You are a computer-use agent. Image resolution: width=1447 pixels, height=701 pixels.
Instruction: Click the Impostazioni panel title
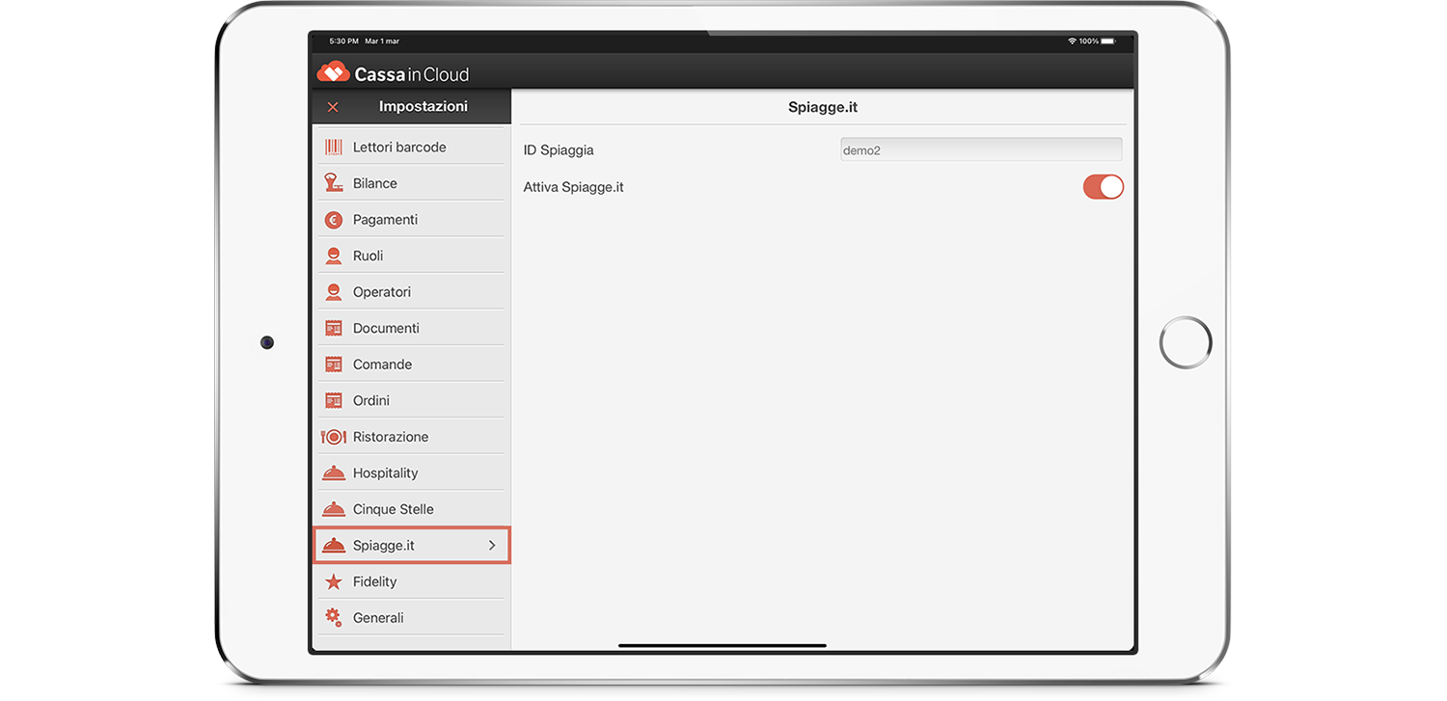click(x=423, y=106)
